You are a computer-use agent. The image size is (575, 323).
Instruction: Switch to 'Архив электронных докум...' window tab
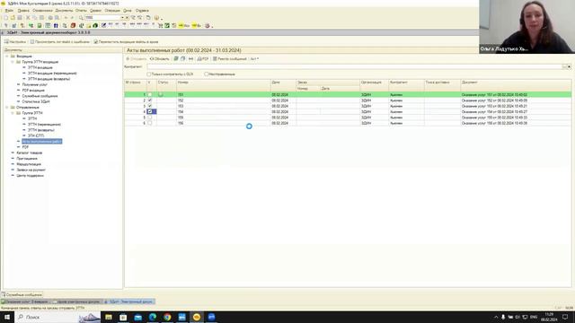(x=76, y=301)
